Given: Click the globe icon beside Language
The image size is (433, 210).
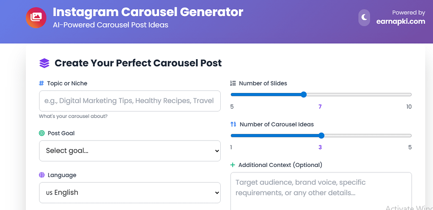Looking at the screenshot, I should pyautogui.click(x=41, y=175).
